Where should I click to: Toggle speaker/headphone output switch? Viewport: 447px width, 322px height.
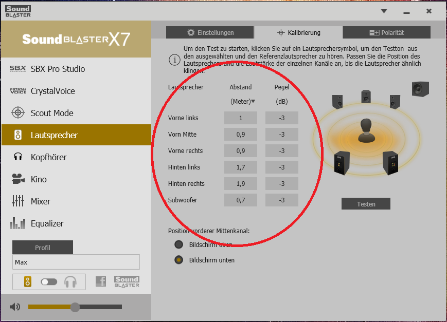(49, 282)
